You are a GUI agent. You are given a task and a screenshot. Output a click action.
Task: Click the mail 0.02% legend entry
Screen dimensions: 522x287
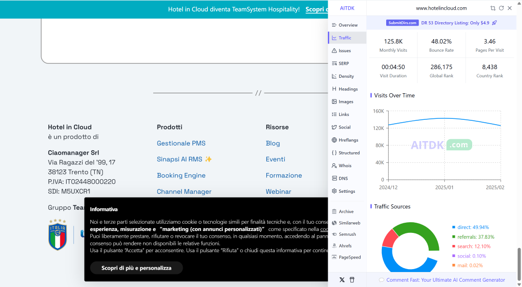[467, 265]
